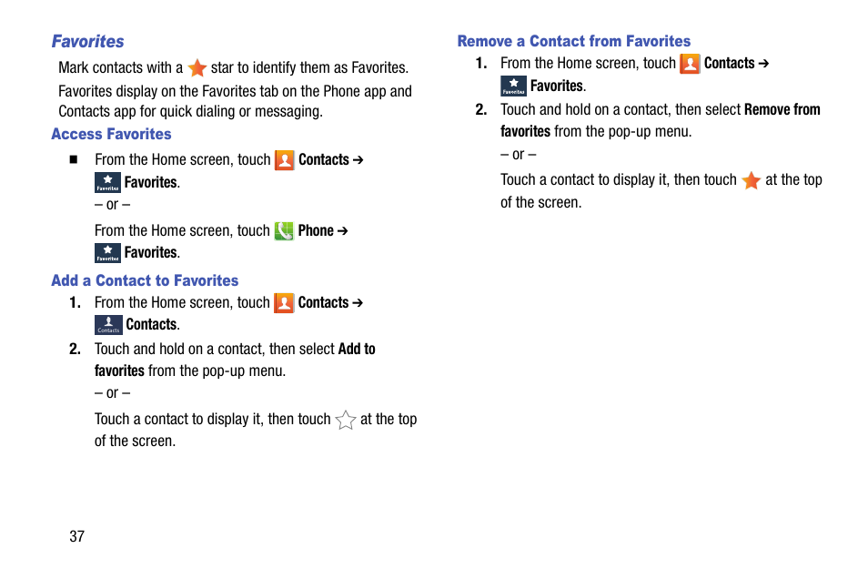Click the page number 37
This screenshot has width=868, height=579.
[77, 536]
